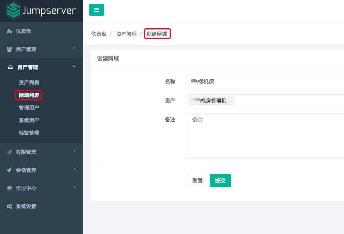Click the 资产管理 breadcrumb link
Screen dimensions: 344x234
coord(126,34)
